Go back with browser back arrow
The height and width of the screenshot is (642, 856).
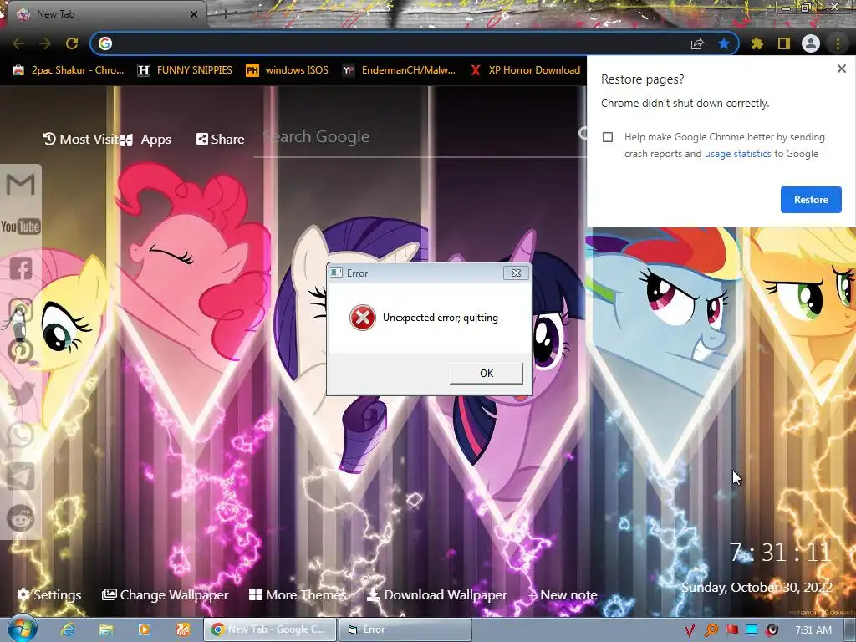[x=18, y=43]
